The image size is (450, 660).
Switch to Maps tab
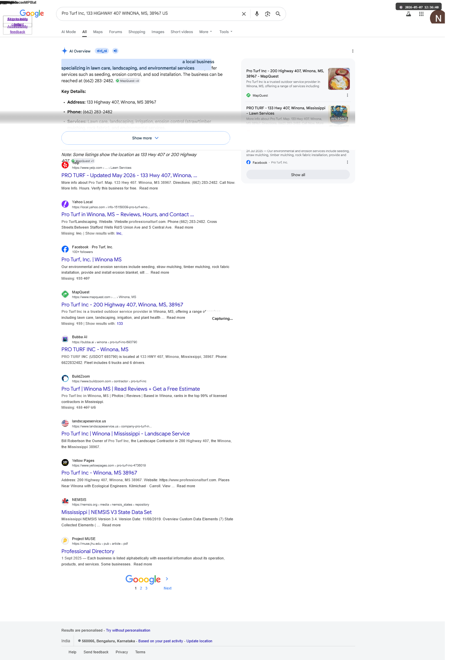(98, 32)
